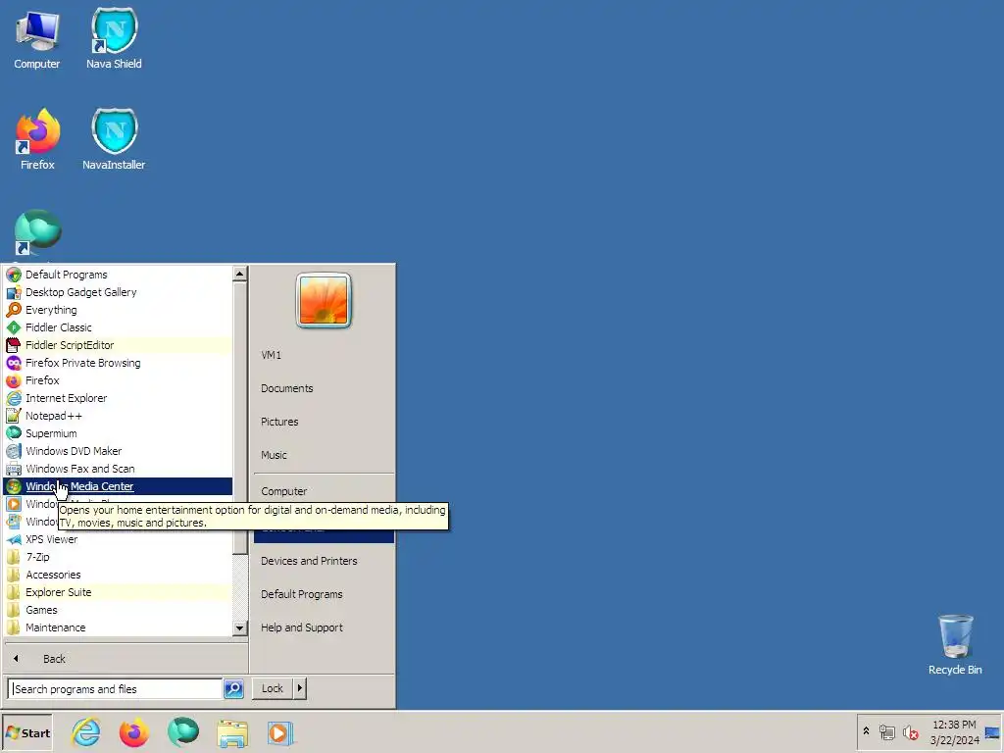Open Internet Explorer from the taskbar
This screenshot has height=753, width=1004.
86,732
